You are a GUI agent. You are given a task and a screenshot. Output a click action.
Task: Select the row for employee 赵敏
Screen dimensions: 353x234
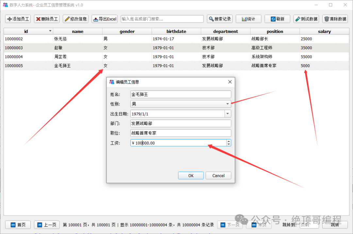(x=176, y=48)
